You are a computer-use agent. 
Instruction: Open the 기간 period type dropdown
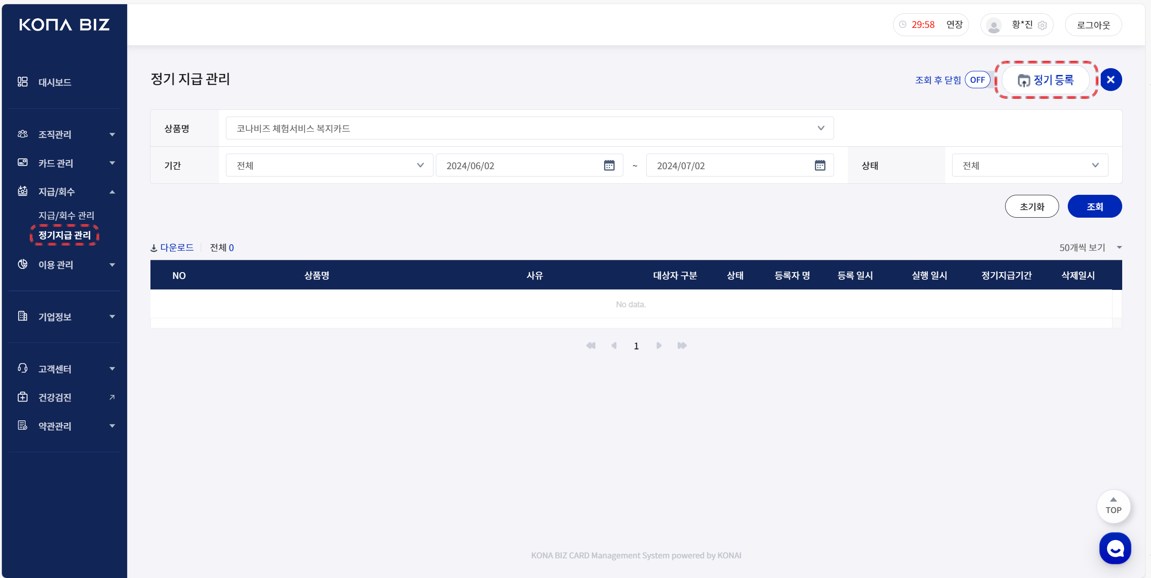click(329, 166)
